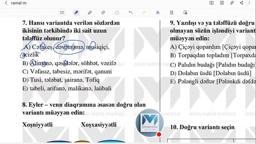Tap the label 'Xoşxasiyyətli'
Screen dimensions: 256x144
point(99,124)
